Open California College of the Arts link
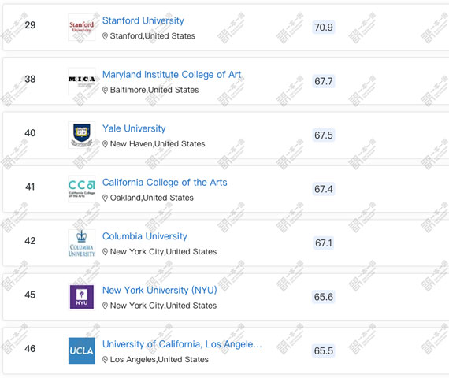The image size is (449, 378). tap(165, 183)
